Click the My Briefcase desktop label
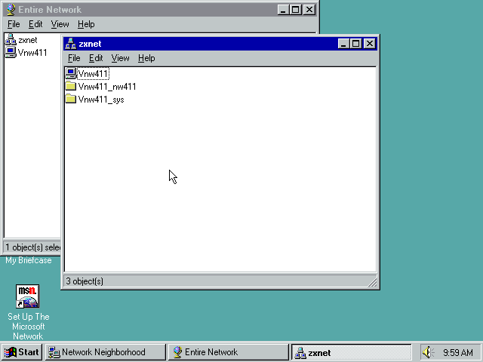The height and width of the screenshot is (362, 483). tap(29, 260)
